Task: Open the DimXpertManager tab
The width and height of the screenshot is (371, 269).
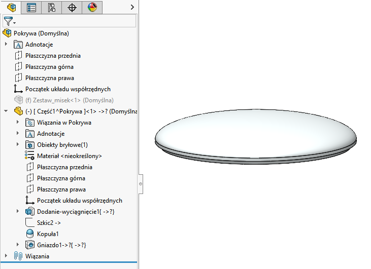Action: [x=72, y=7]
